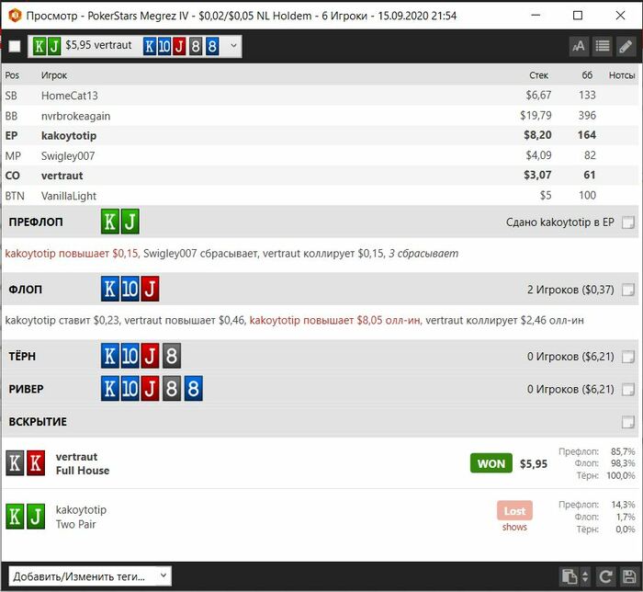Click the green WON badge
Viewport: 643px width, 592px height.
point(491,463)
